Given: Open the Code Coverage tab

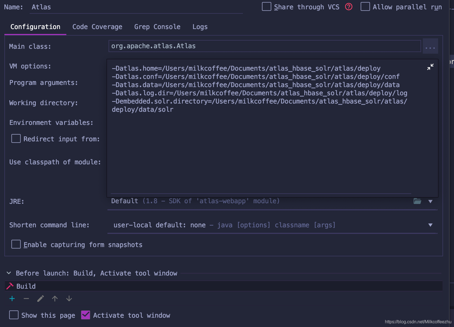Looking at the screenshot, I should click(97, 27).
